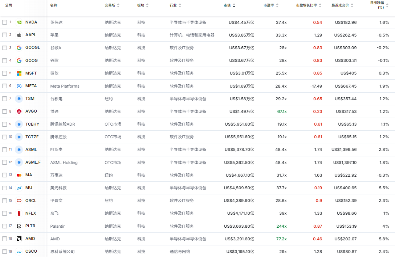Viewport: 395px width, 257px height.
Task: Click the Netflix logo in NFLX row
Action: 19,214
